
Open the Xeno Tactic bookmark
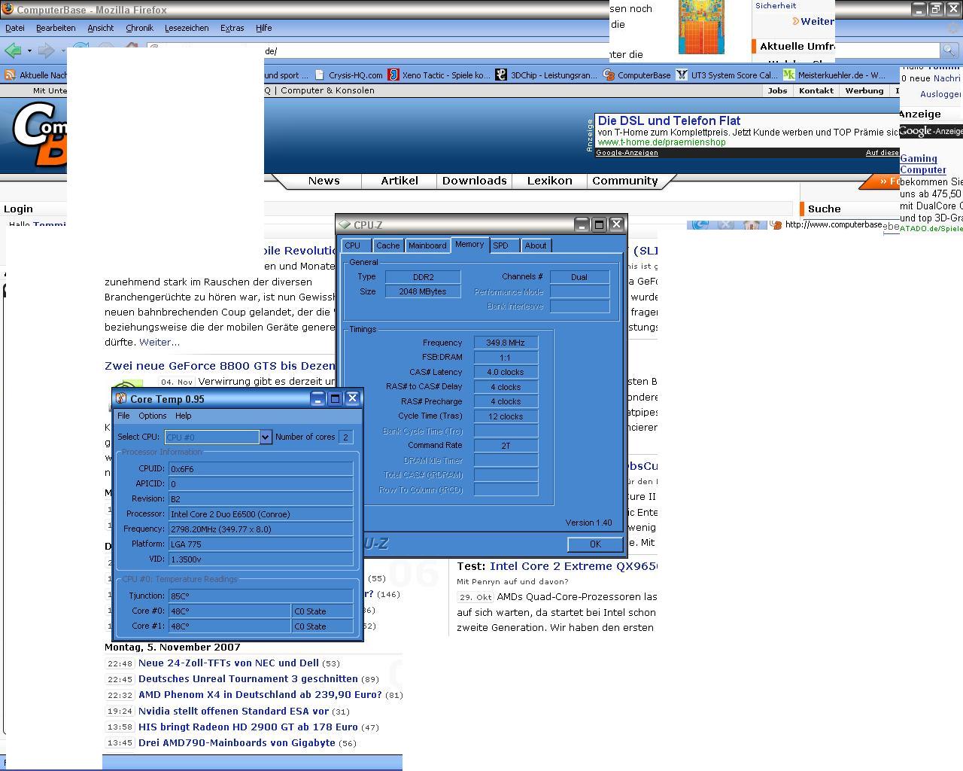[439, 75]
